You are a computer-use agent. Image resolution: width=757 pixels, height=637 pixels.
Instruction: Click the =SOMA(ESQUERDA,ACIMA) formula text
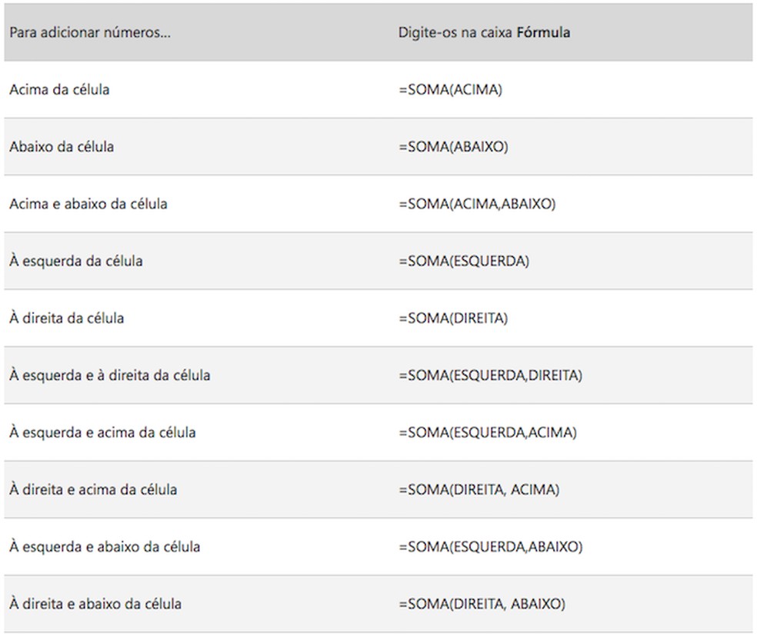pos(488,432)
